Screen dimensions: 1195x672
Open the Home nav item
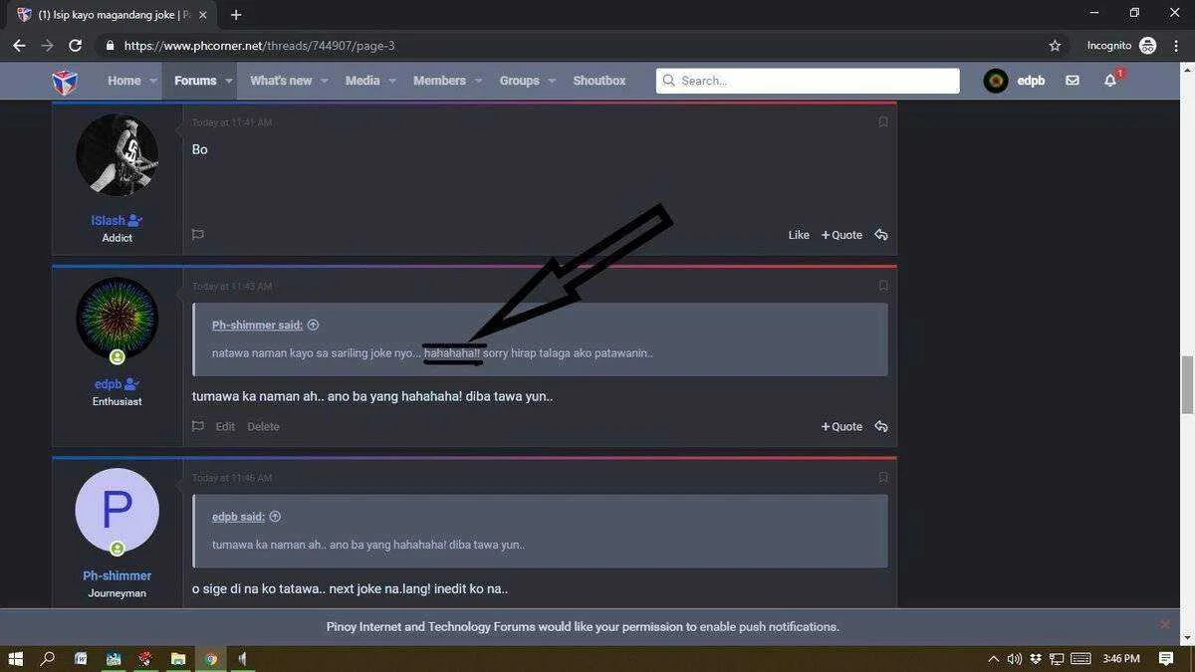(124, 81)
